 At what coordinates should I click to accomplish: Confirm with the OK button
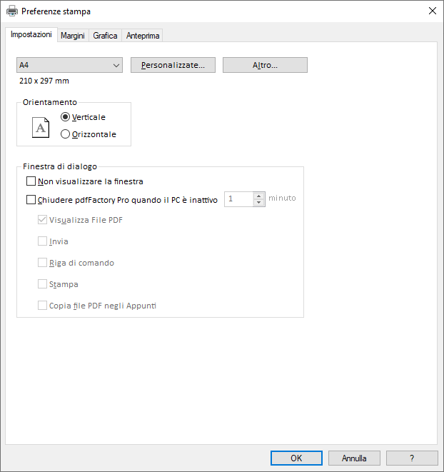296,458
